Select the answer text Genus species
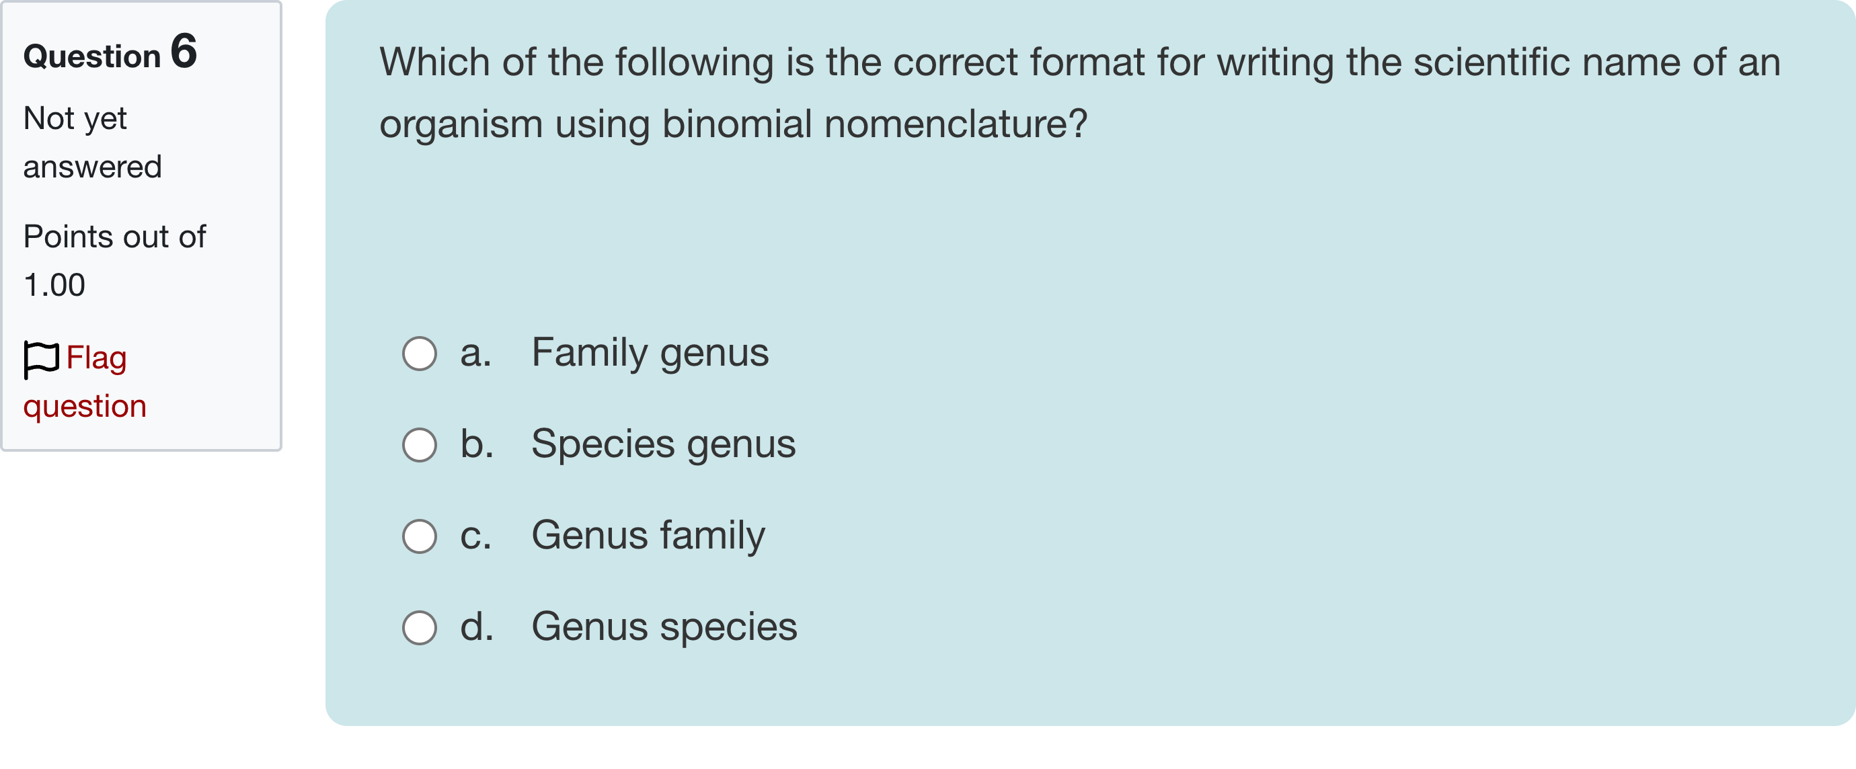This screenshot has height=769, width=1856. [x=664, y=626]
